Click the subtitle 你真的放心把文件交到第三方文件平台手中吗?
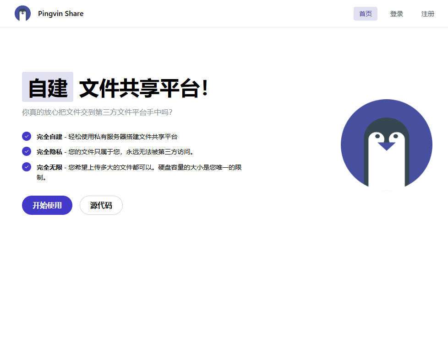 coord(97,112)
